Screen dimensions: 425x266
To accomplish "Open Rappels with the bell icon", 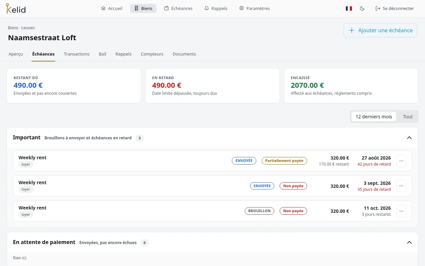I will pos(216,9).
